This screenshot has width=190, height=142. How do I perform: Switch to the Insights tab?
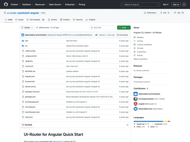(91, 20)
